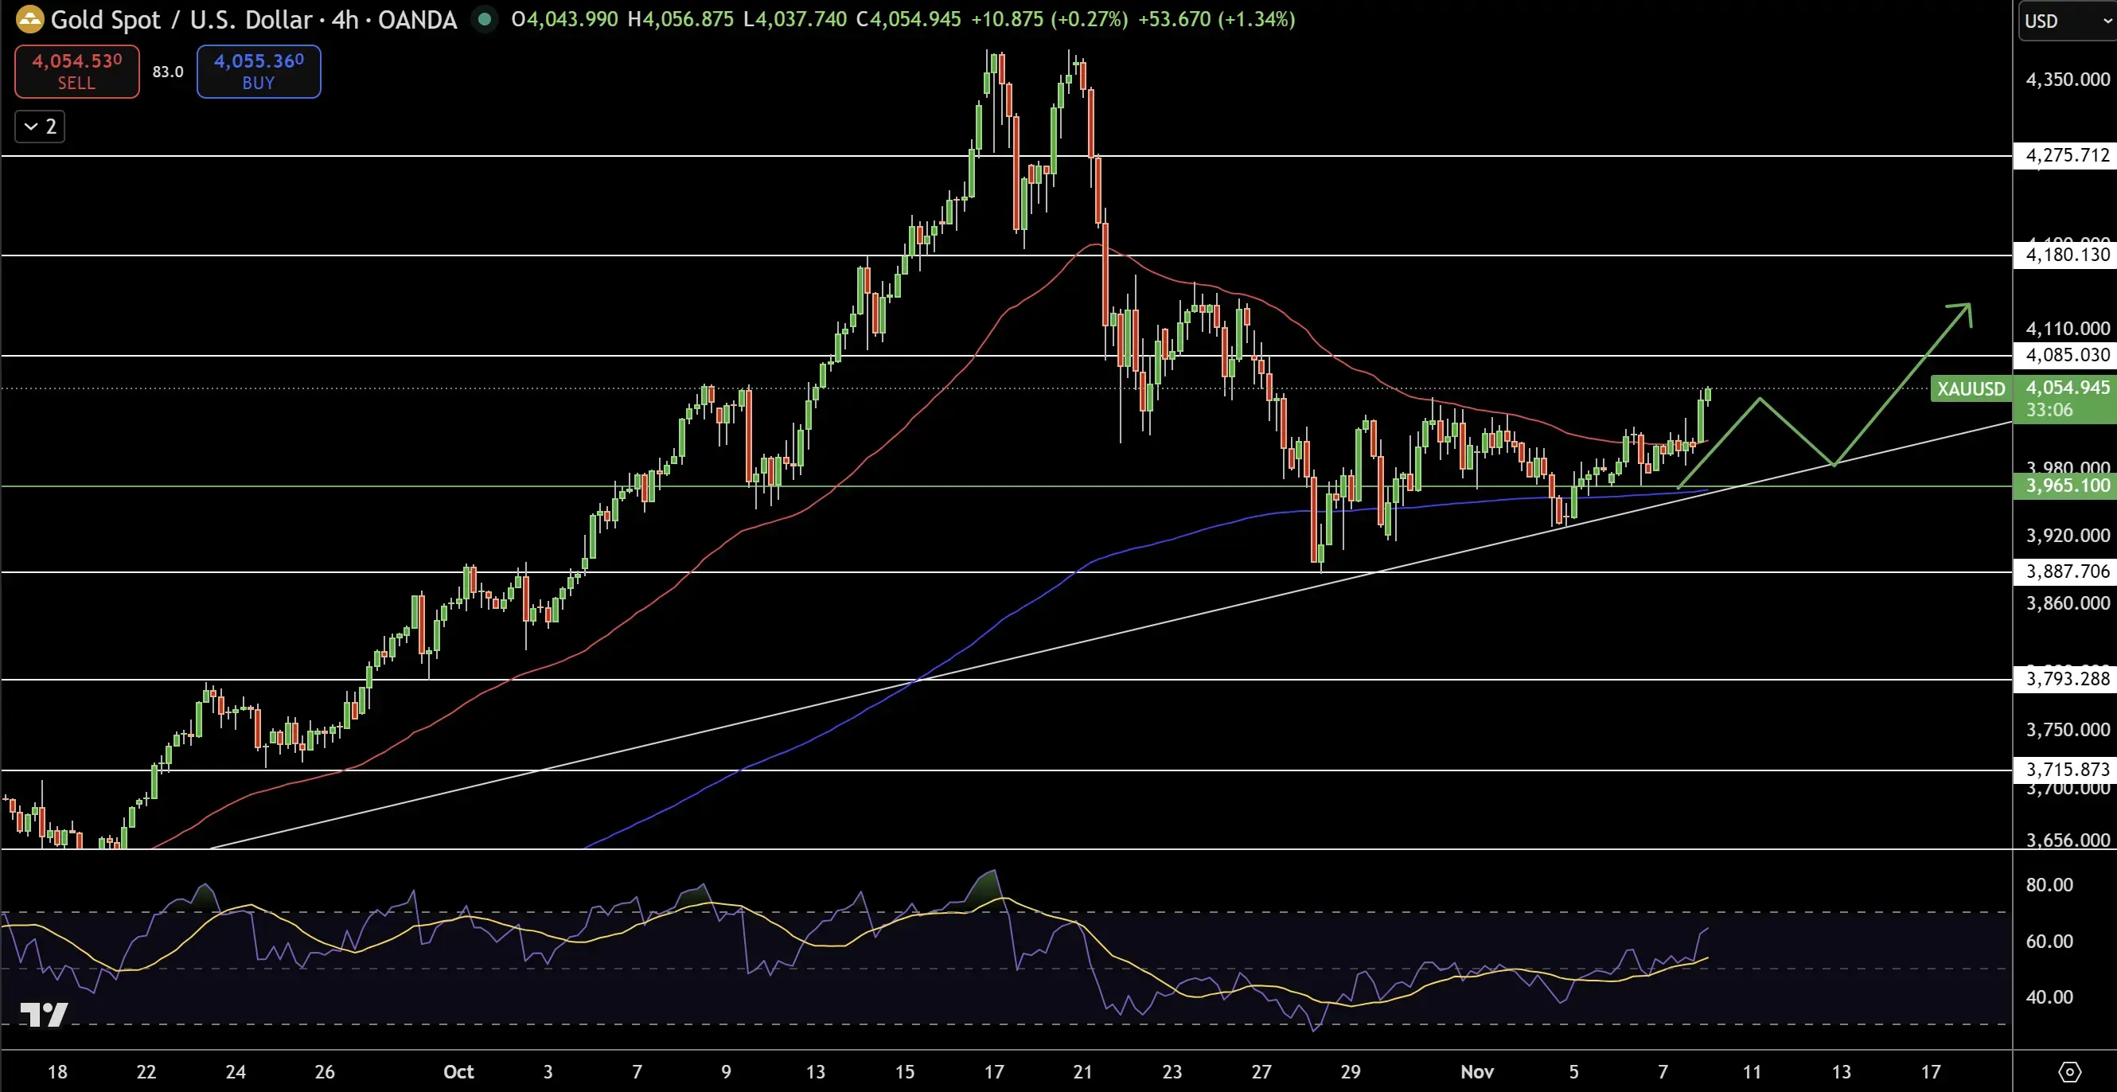Image resolution: width=2117 pixels, height=1092 pixels.
Task: Click the Oct label on time axis
Action: pos(458,1071)
